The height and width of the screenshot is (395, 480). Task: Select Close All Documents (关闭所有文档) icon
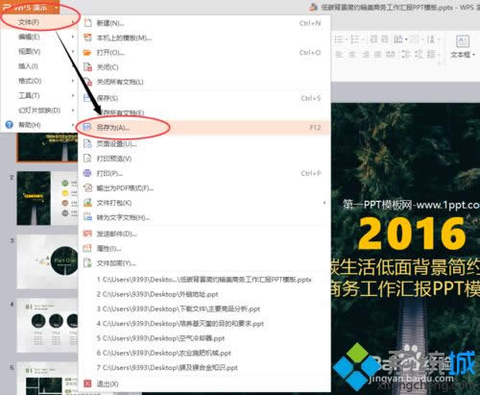tap(87, 82)
